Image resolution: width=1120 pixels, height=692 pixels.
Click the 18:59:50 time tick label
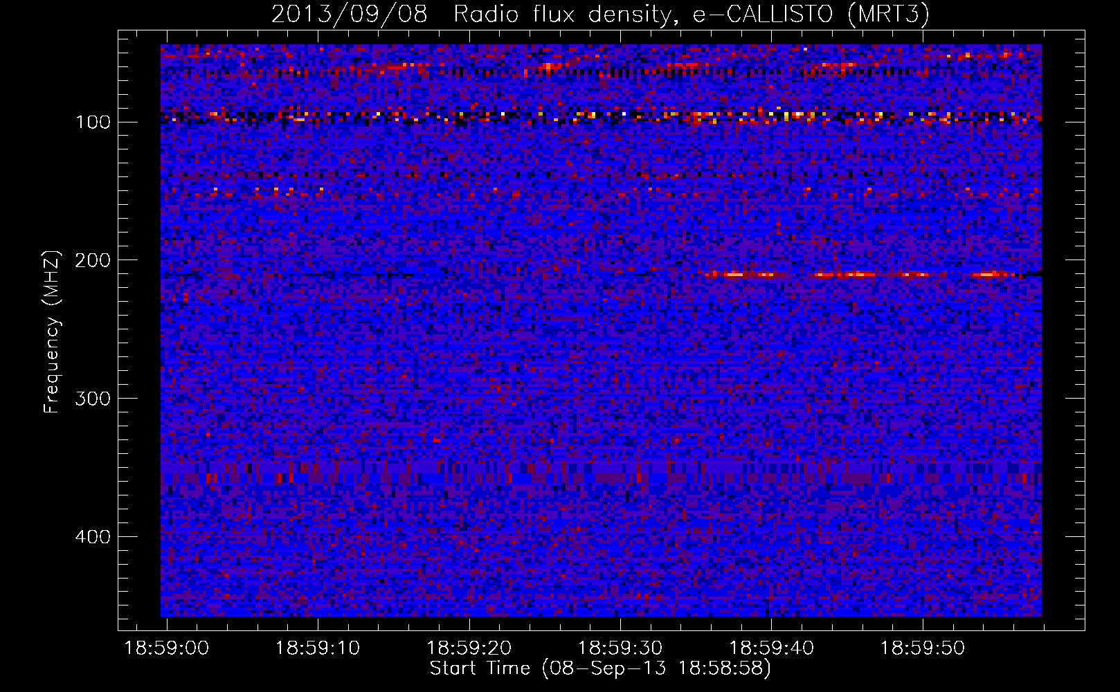(923, 648)
